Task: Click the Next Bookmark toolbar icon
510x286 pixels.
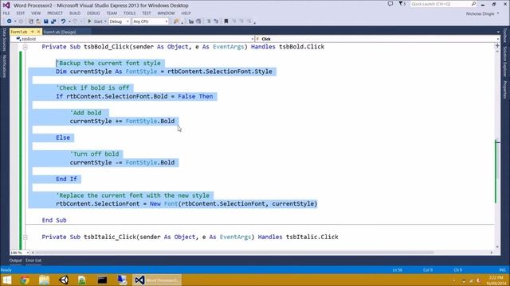Action: pos(241,21)
